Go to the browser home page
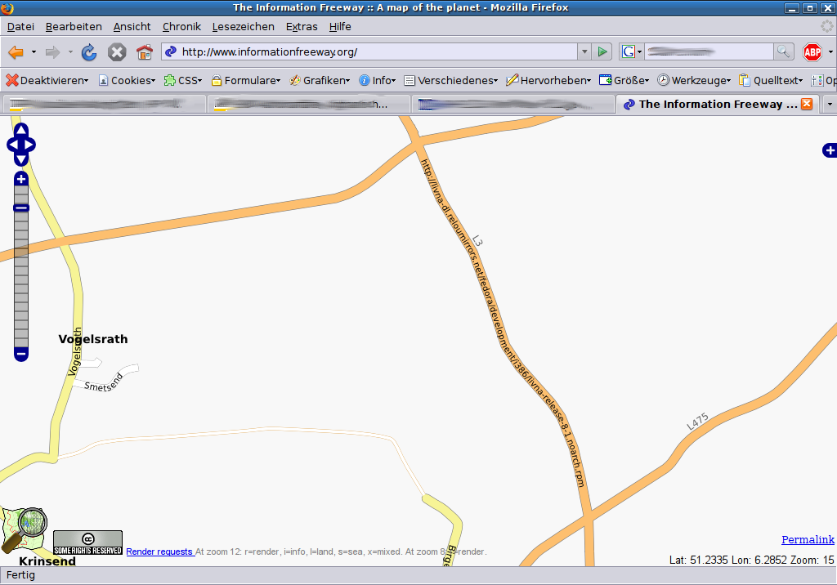The image size is (837, 585). click(145, 52)
